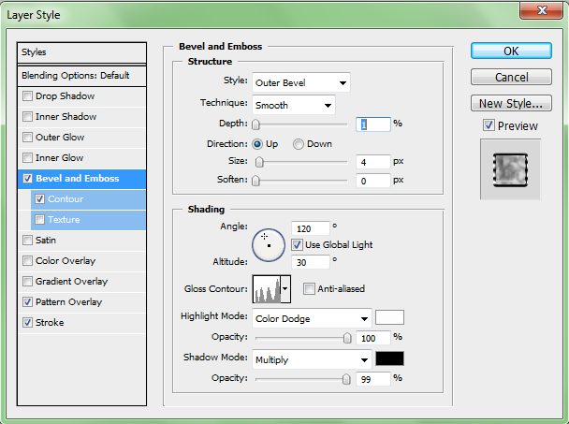This screenshot has height=424, width=569.
Task: Open the Highlight Mode dropdown showing Color Dodge
Action: coord(312,319)
